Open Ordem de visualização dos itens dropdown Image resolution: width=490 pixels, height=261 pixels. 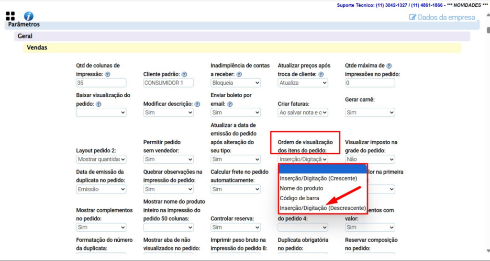click(x=303, y=159)
